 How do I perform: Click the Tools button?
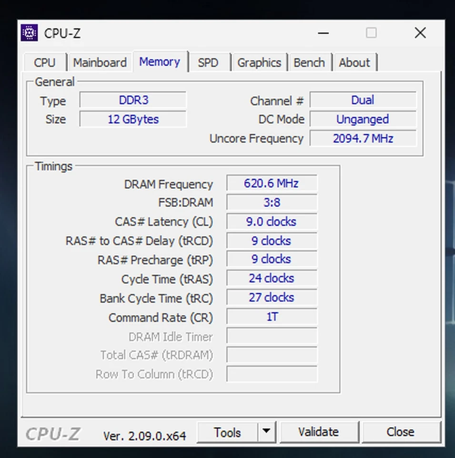pos(228,432)
